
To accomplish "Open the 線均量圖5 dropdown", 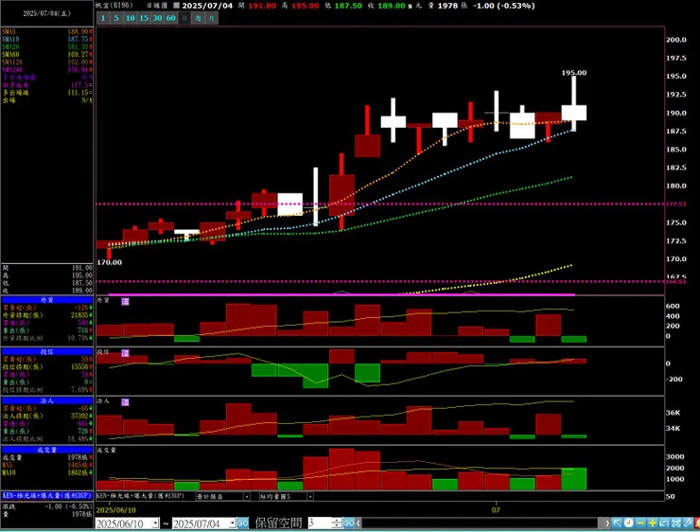I will [310, 496].
